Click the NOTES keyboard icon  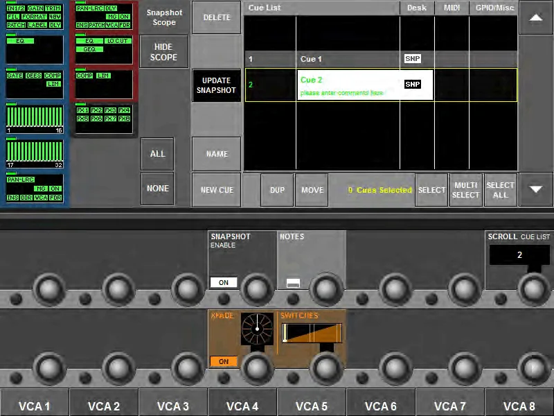pyautogui.click(x=293, y=283)
